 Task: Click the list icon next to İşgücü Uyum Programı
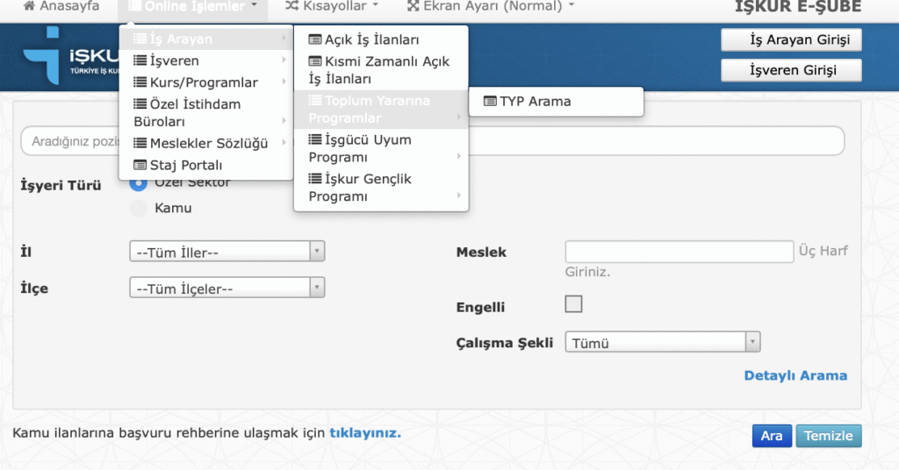(315, 139)
